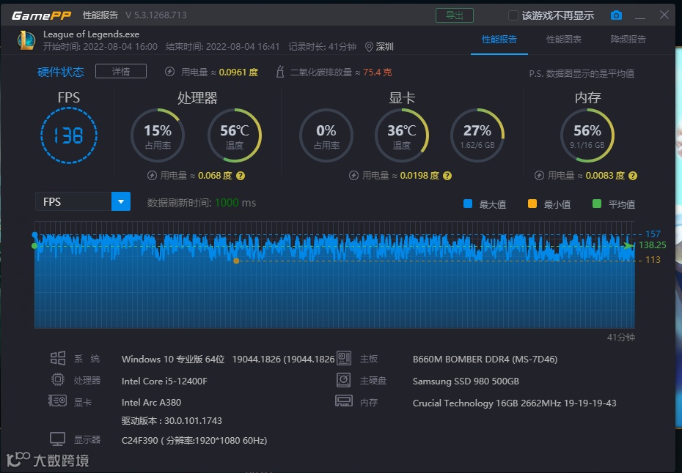Click the green average marker at chart start
The image size is (682, 473).
34,246
